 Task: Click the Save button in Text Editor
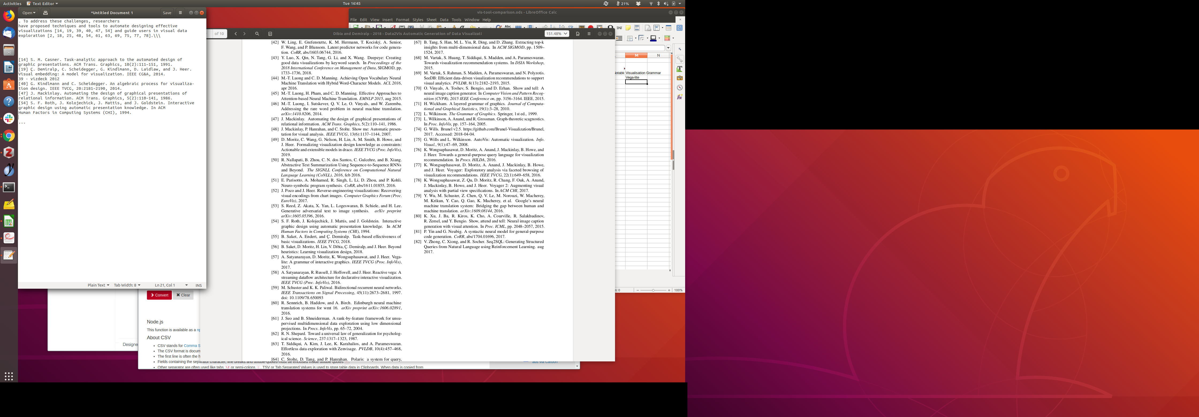click(x=167, y=13)
